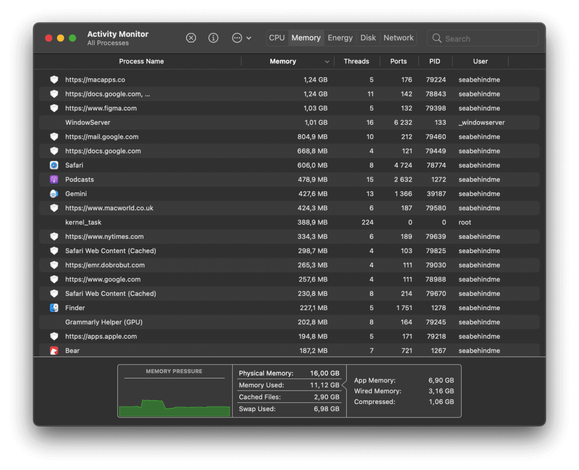Click PID 79224 cell
Viewport: 579px width, 470px height.
(x=436, y=79)
